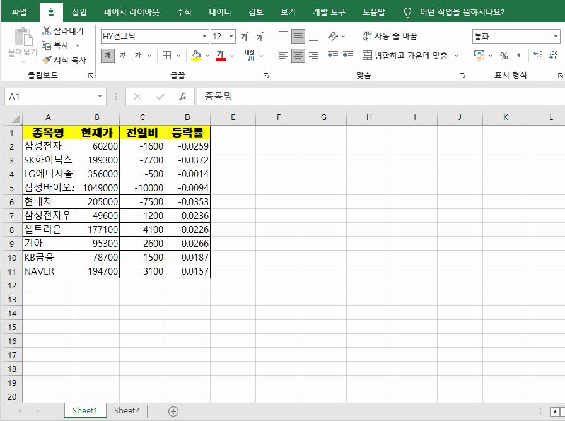Add a new sheet with plus button

173,412
